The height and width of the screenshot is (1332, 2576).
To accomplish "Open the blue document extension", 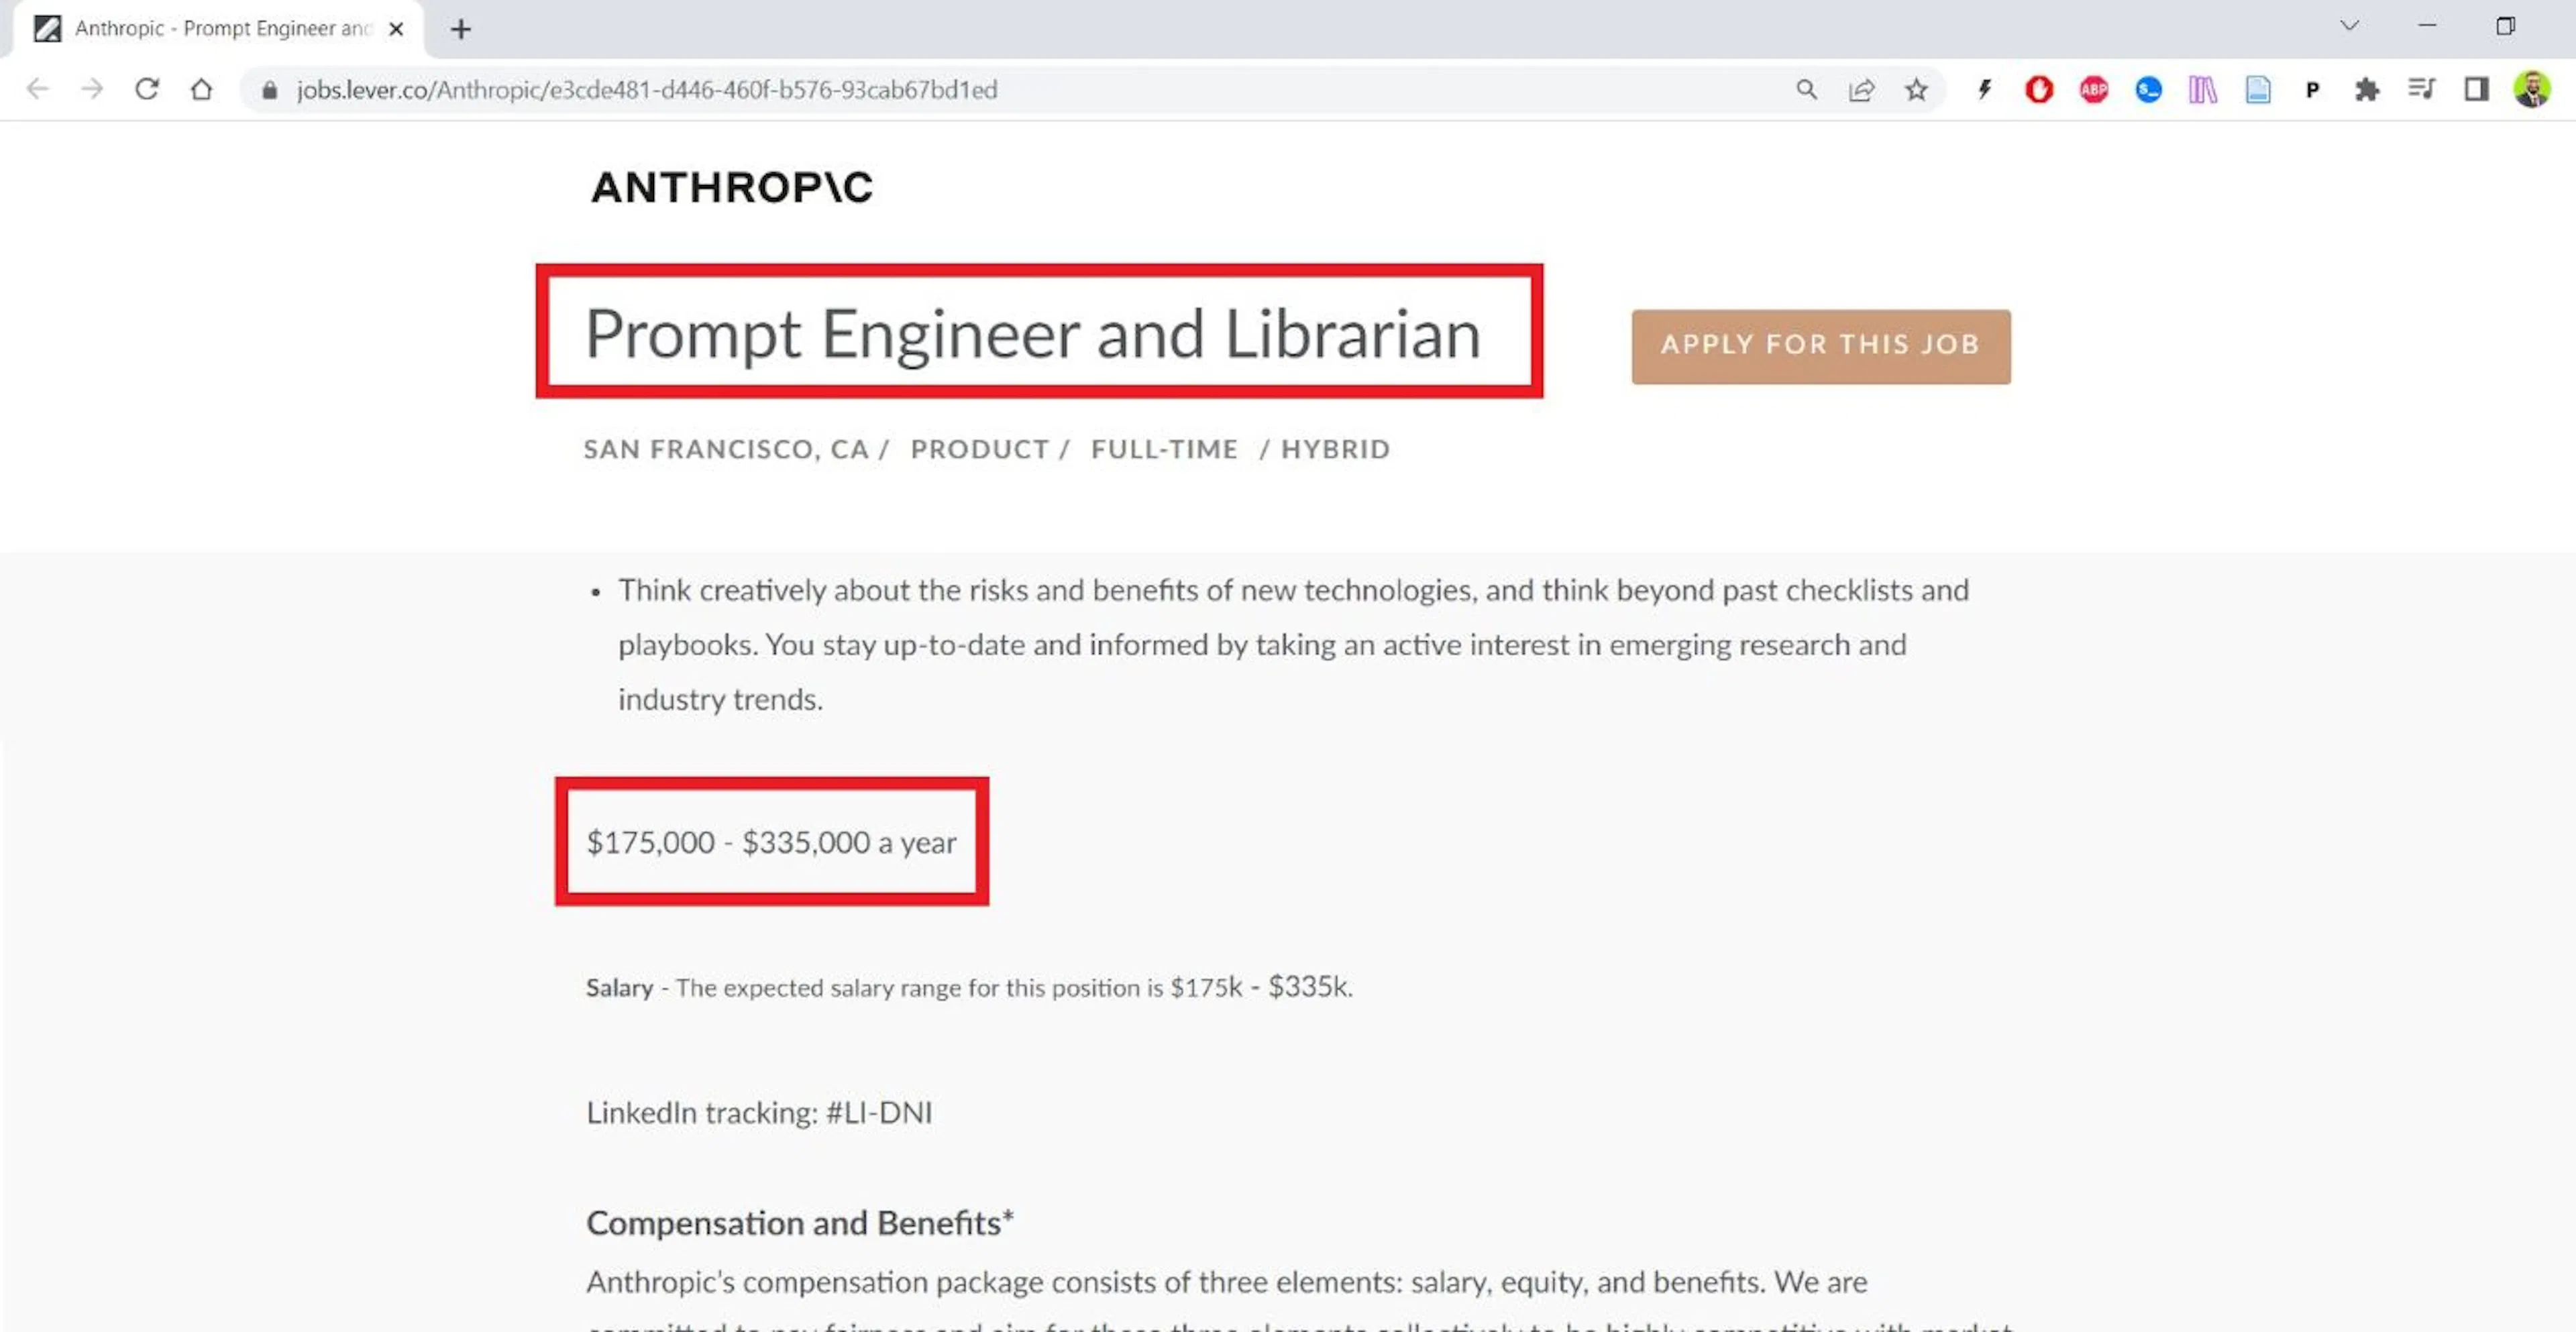I will pos(2258,90).
